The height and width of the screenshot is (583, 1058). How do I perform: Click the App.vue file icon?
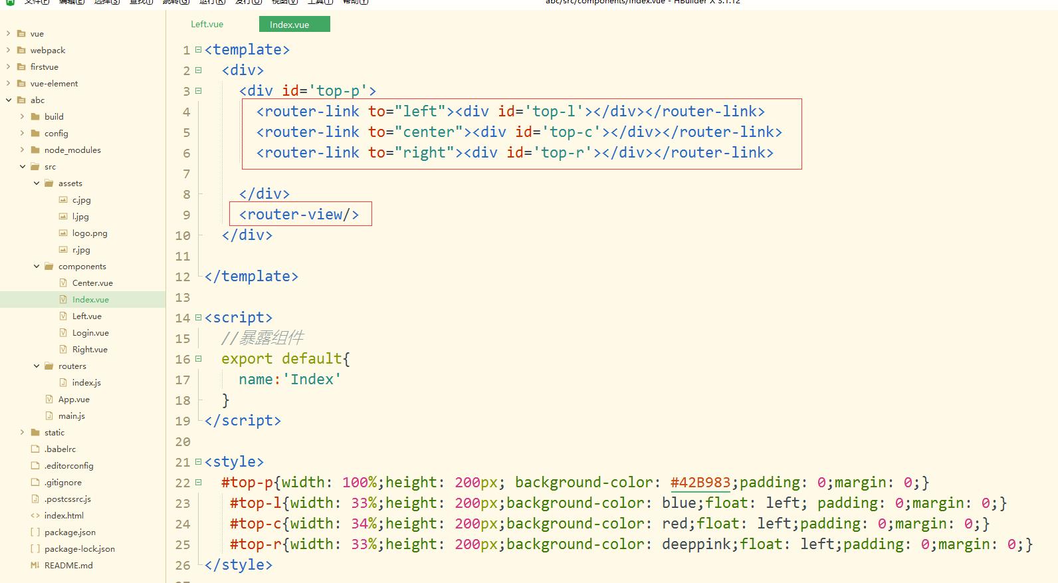49,399
